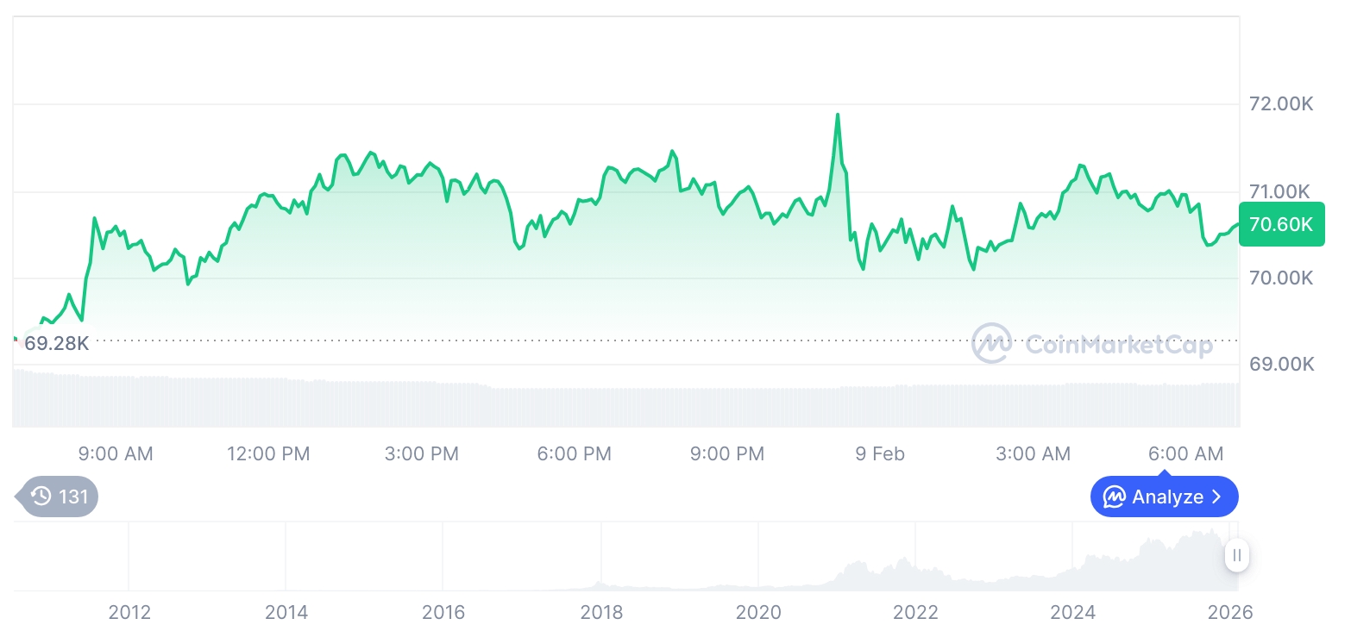Click the 69.00K price axis label
The width and height of the screenshot is (1351, 631).
pyautogui.click(x=1280, y=364)
